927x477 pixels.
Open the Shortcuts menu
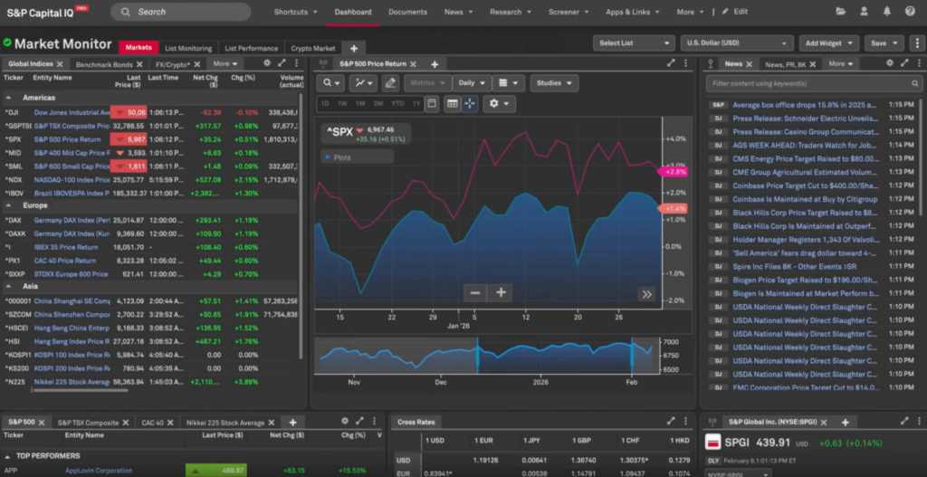(x=296, y=12)
